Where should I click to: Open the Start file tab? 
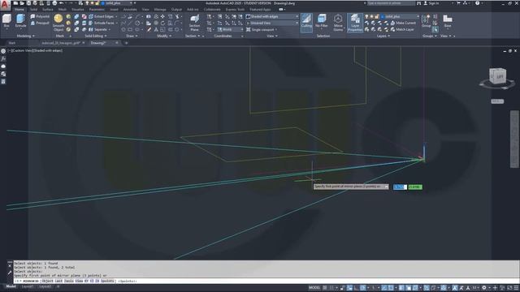pos(12,43)
